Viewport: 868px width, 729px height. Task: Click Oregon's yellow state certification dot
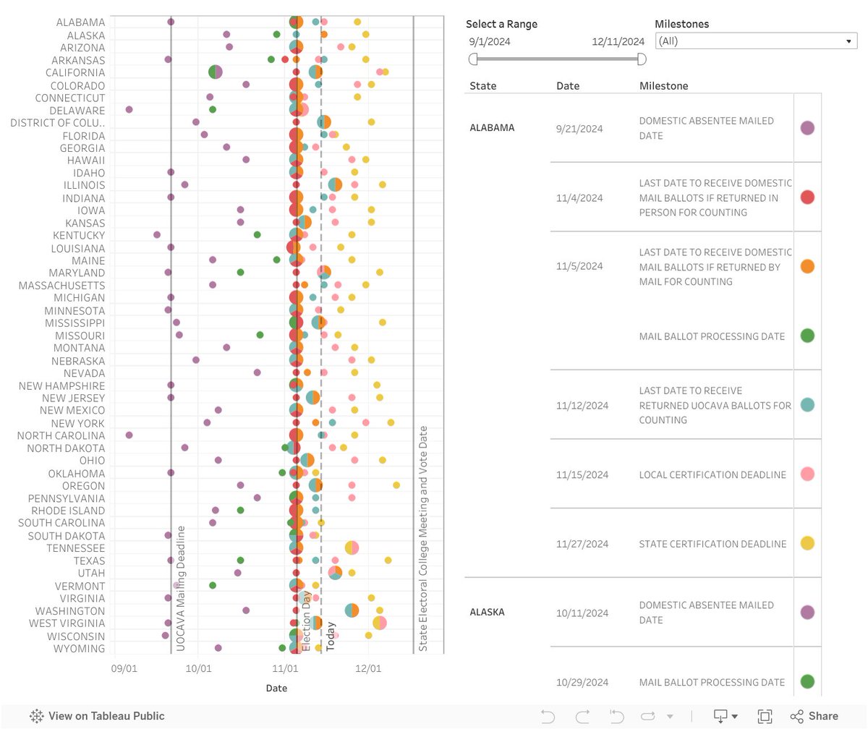[x=396, y=485]
